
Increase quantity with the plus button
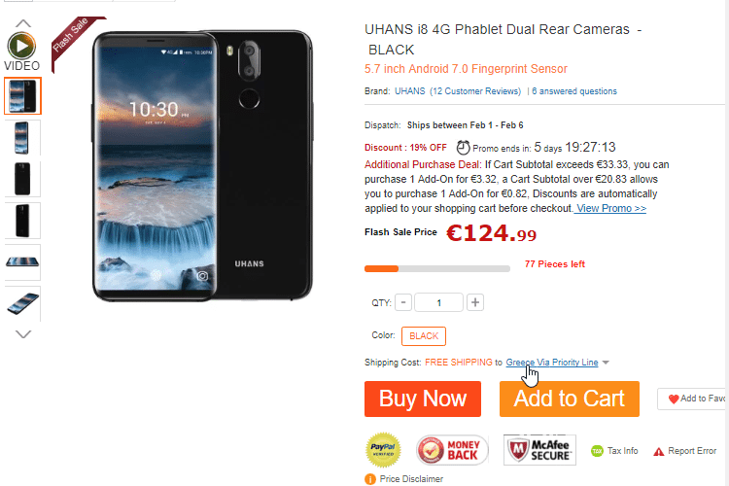coord(474,302)
